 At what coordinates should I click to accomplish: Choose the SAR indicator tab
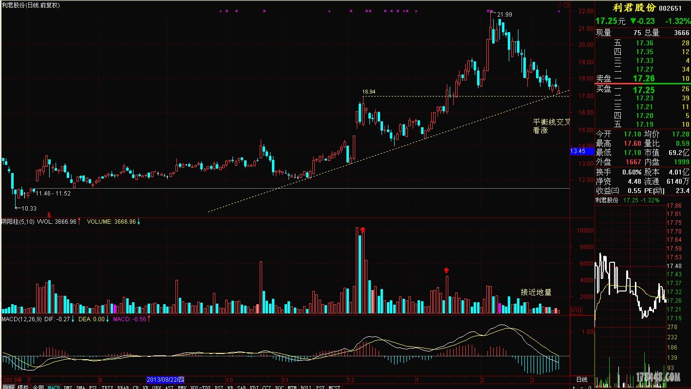coord(241,387)
